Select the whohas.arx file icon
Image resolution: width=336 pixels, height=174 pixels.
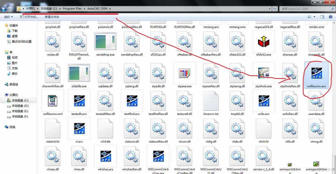click(106, 156)
